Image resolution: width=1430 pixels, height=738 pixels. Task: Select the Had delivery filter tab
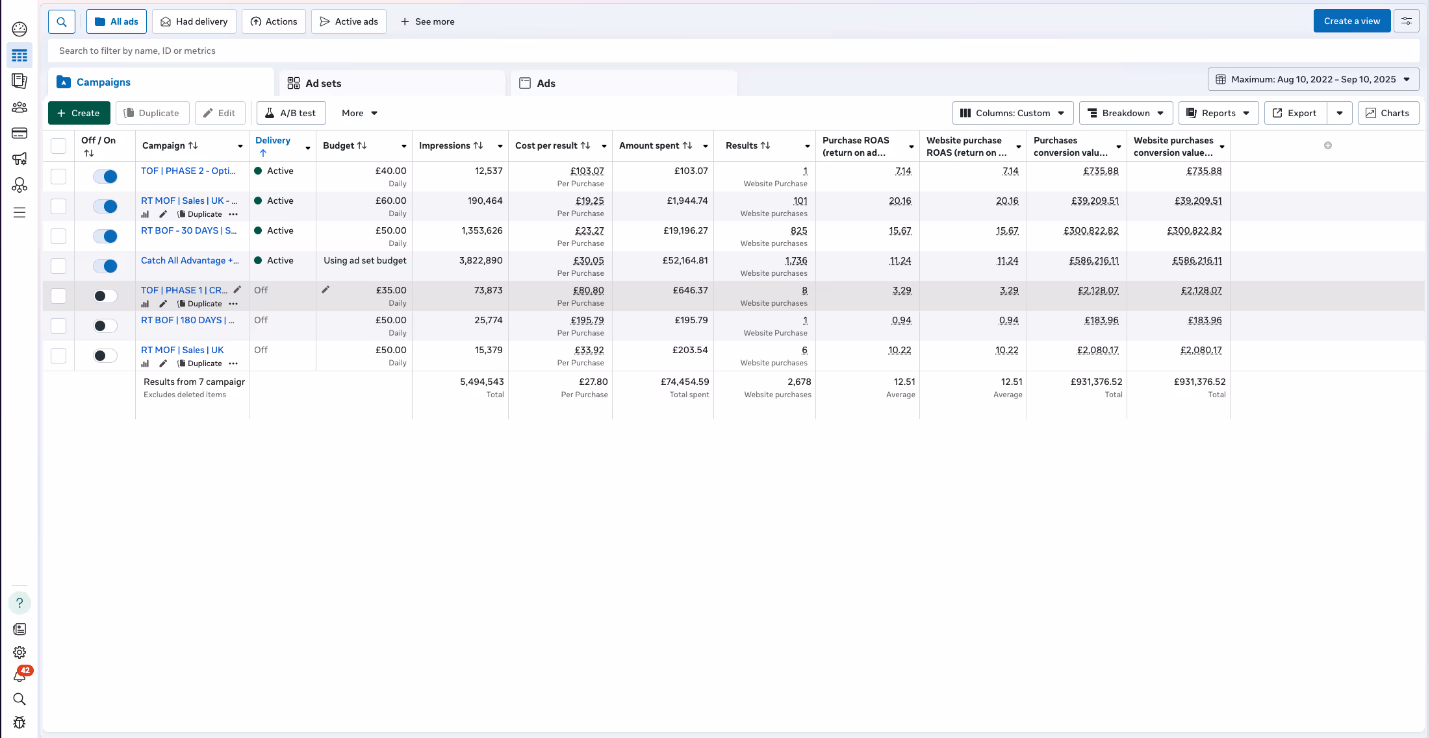(x=194, y=21)
